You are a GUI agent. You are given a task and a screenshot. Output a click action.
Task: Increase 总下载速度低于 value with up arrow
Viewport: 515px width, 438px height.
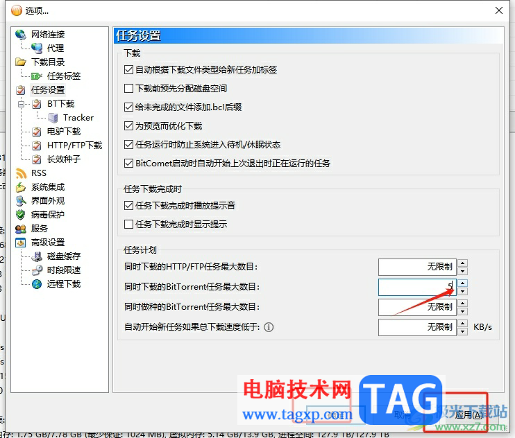462,323
